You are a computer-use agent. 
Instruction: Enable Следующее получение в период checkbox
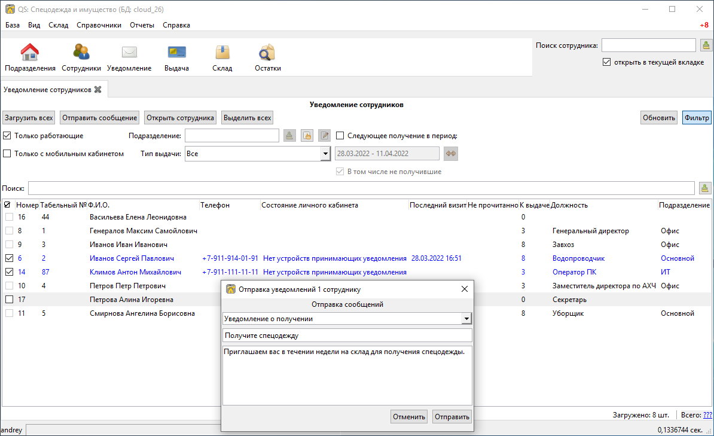click(340, 136)
